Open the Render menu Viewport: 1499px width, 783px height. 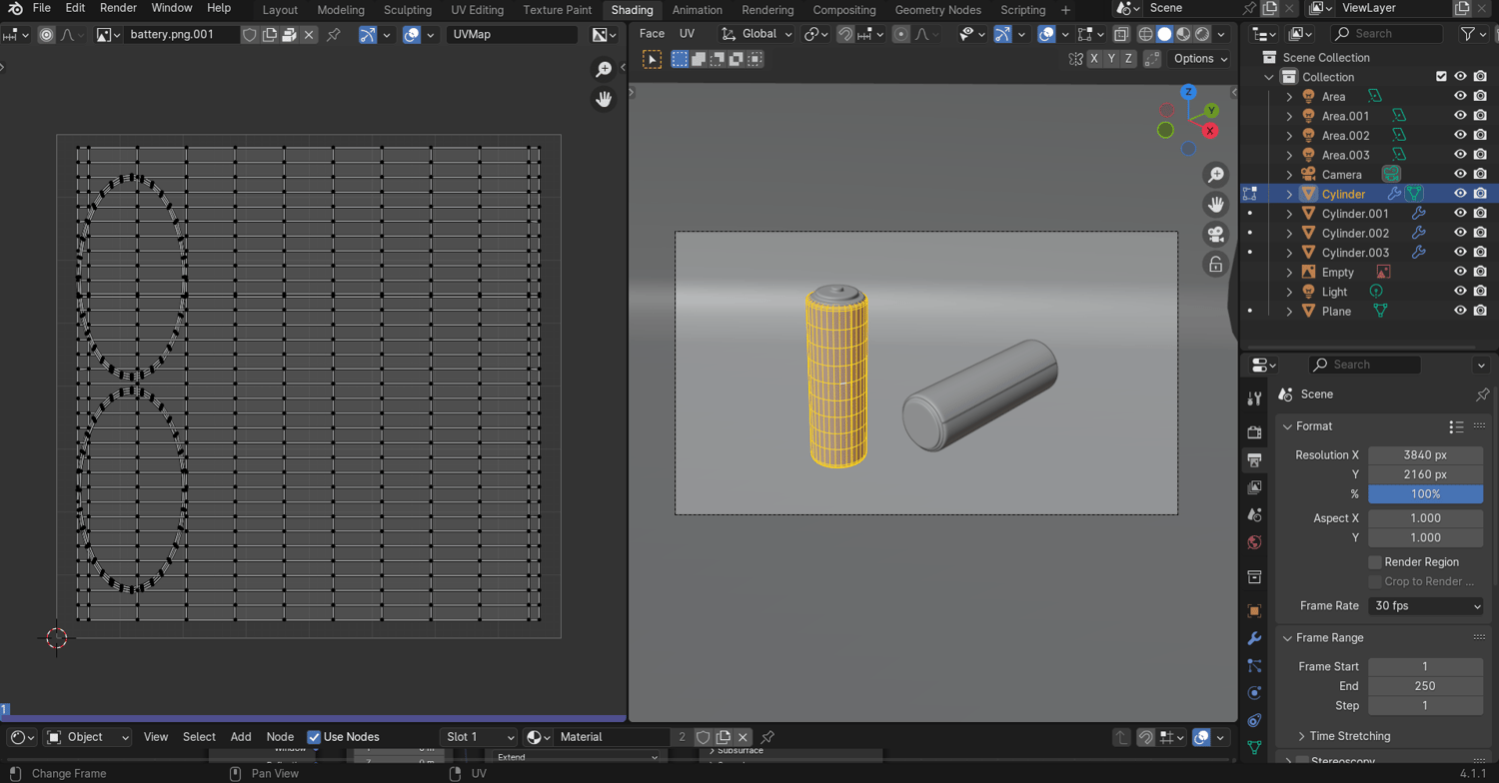point(118,8)
